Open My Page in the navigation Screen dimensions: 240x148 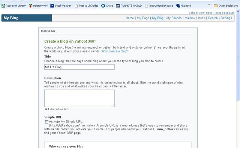coord(143,18)
